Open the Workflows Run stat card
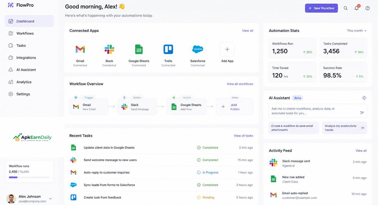378x205 pixels. 292,48
